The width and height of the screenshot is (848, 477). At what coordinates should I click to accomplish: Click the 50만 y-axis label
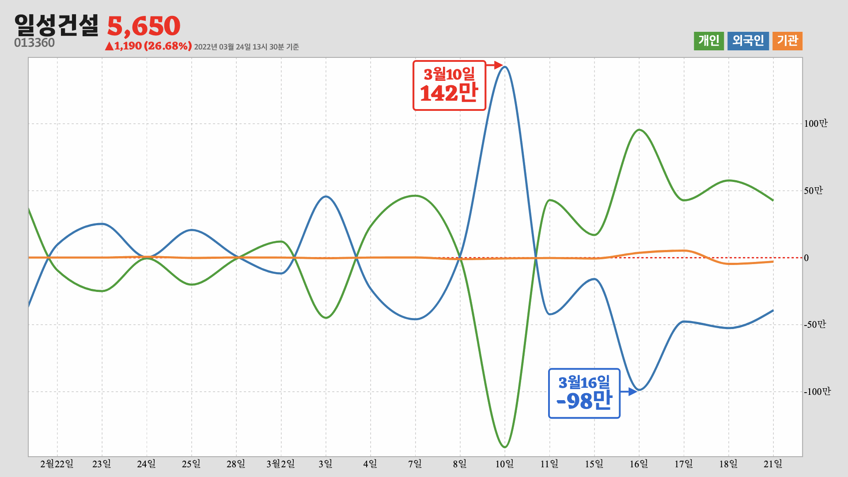[x=814, y=191]
